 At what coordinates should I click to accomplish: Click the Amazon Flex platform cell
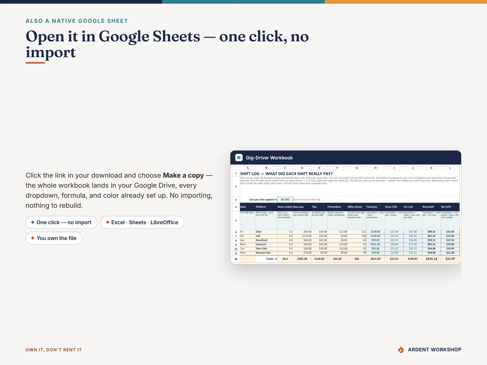pos(266,253)
